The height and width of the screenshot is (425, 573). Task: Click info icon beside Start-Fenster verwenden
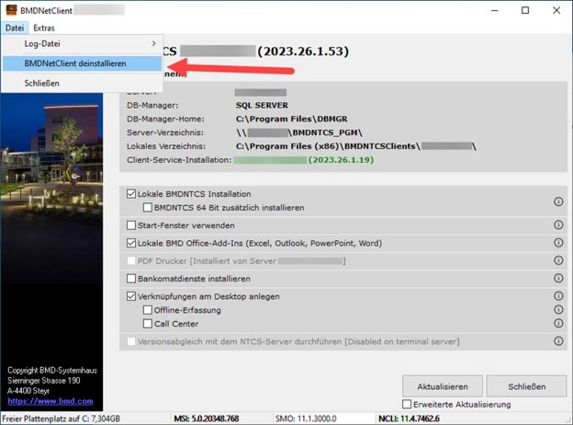558,225
